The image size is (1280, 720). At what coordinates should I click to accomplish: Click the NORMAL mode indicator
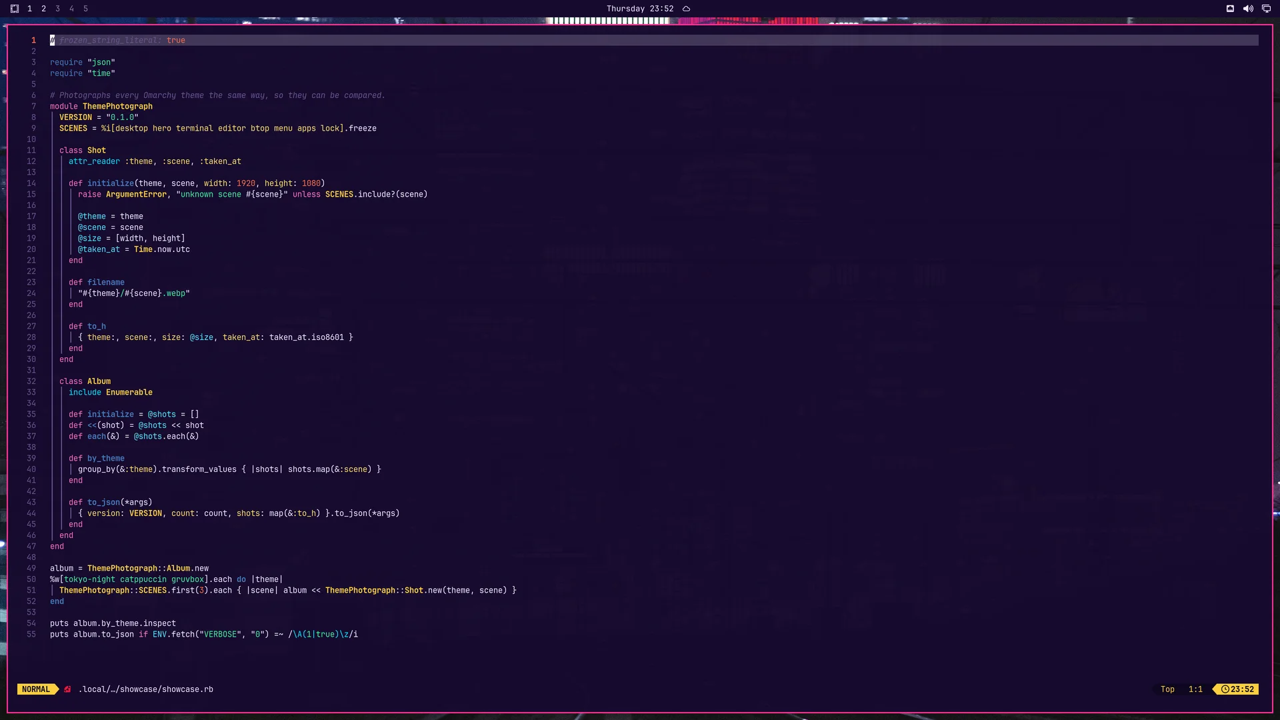(x=36, y=689)
